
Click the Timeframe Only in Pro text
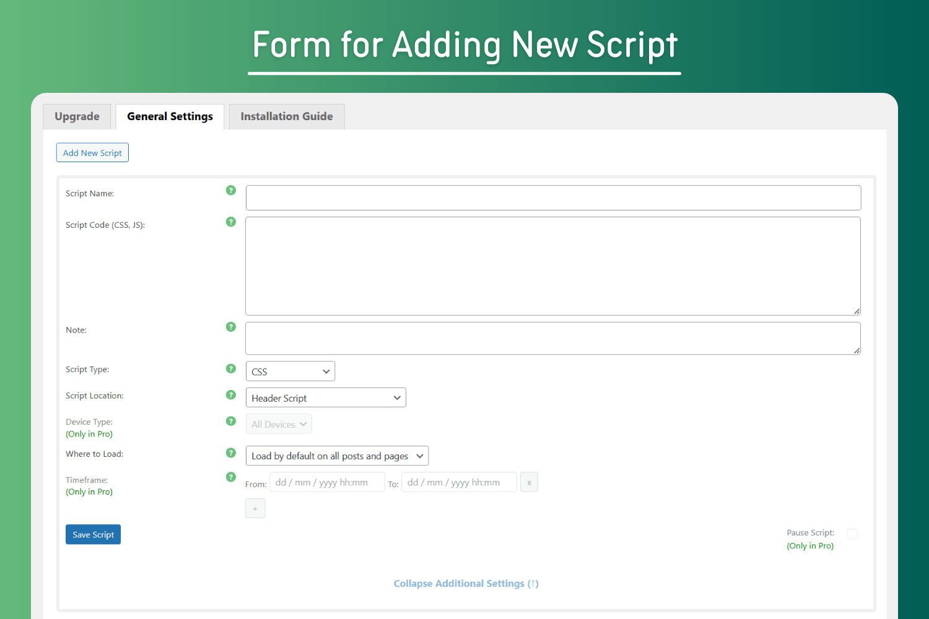pos(89,491)
